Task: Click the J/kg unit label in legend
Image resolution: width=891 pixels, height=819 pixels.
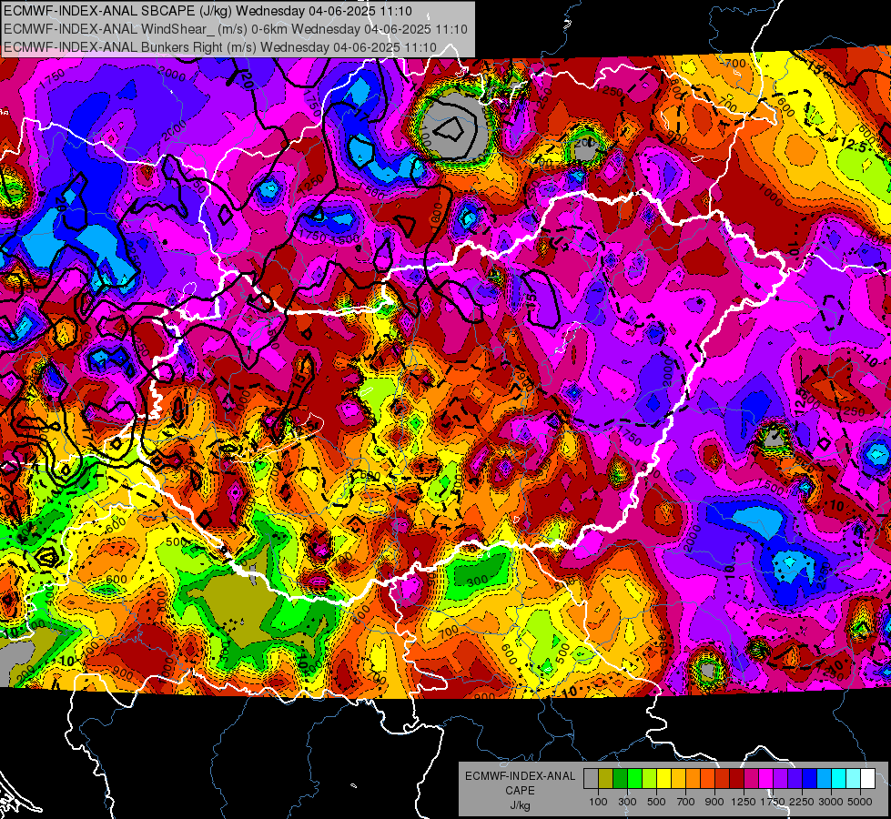Action: click(x=520, y=805)
